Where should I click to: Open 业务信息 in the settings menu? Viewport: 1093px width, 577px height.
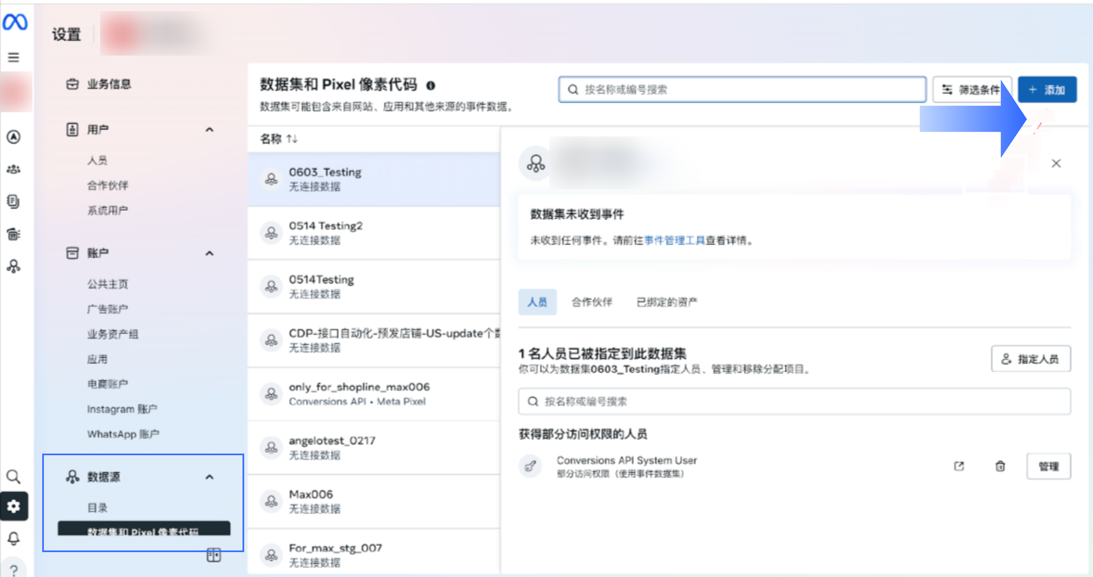109,84
